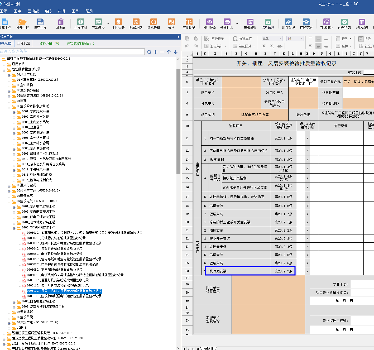Image resolution: width=374 pixels, height=350 pixels.
Task: Toggle left text alignment
Action: click(x=311, y=46)
